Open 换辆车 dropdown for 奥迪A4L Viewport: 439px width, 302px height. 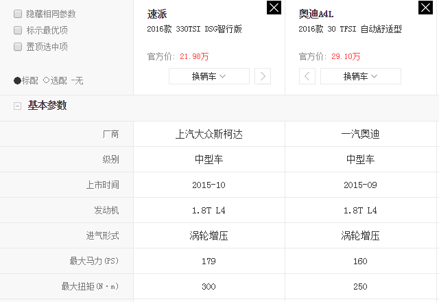361,76
